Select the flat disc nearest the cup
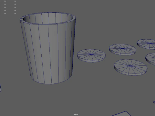This screenshot has width=155, height=116. (x=91, y=55)
